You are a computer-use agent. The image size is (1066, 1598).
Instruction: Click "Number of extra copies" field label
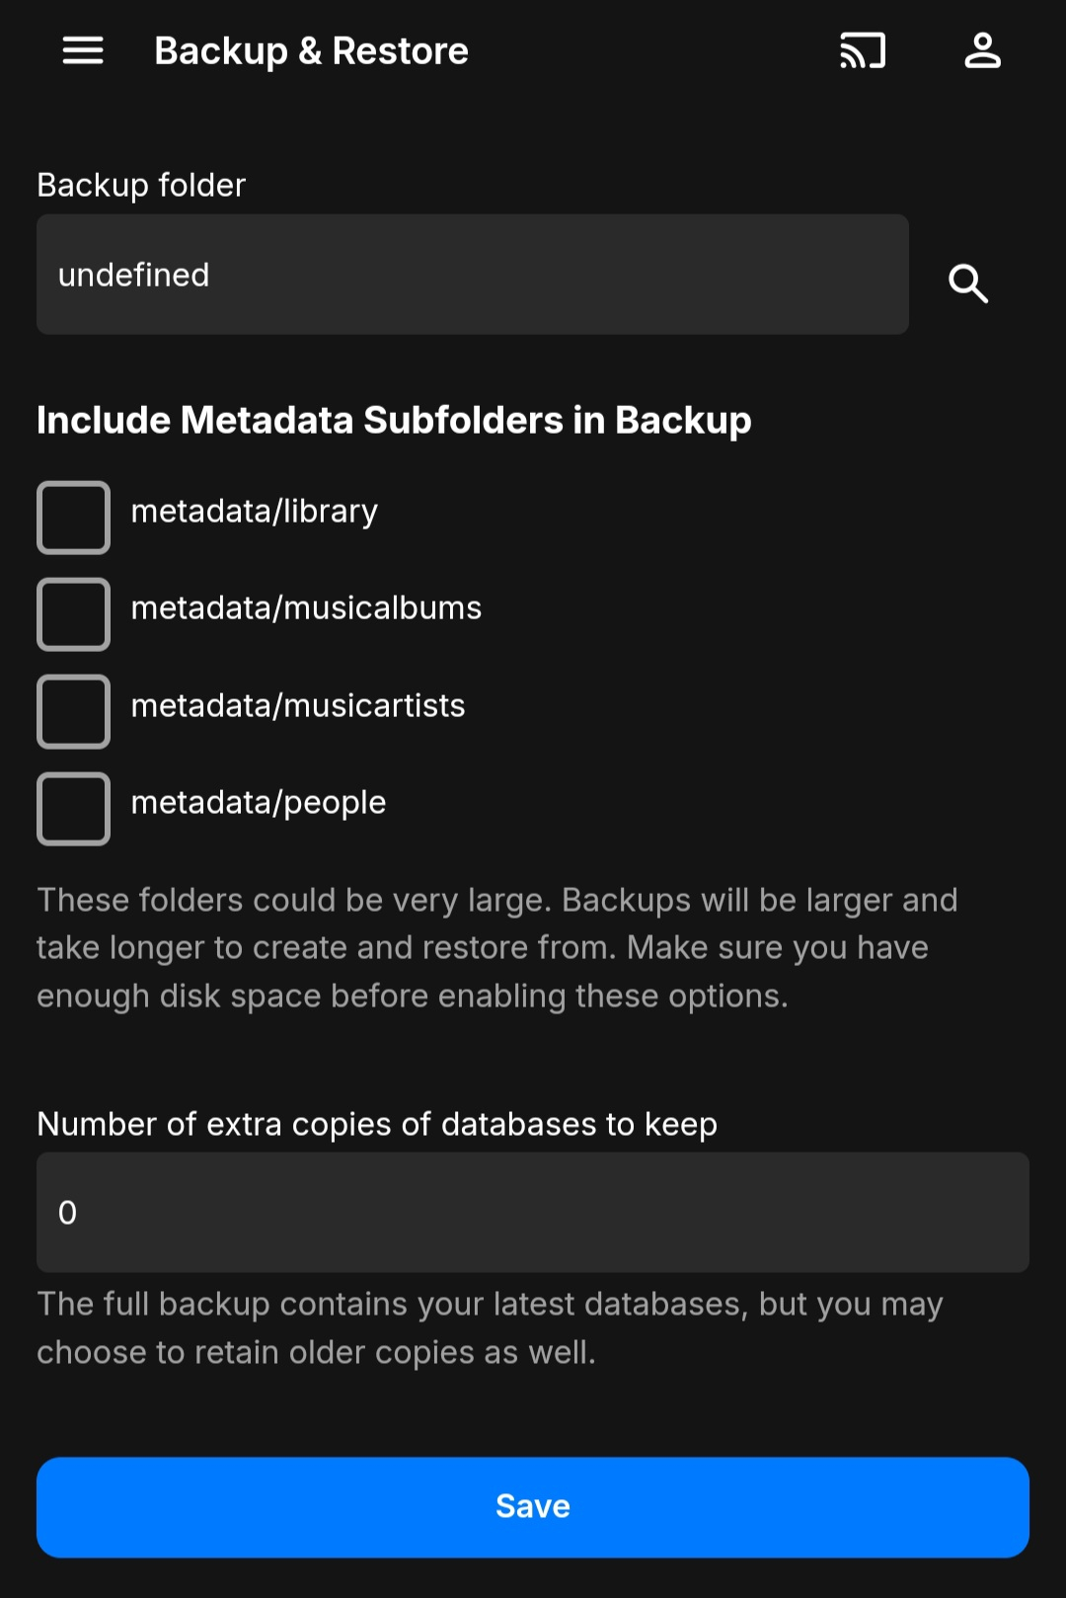pyautogui.click(x=377, y=1124)
